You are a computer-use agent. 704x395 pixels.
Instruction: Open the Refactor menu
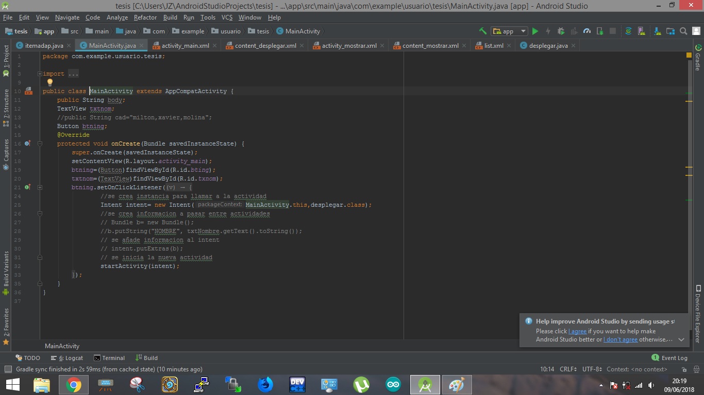coord(145,17)
